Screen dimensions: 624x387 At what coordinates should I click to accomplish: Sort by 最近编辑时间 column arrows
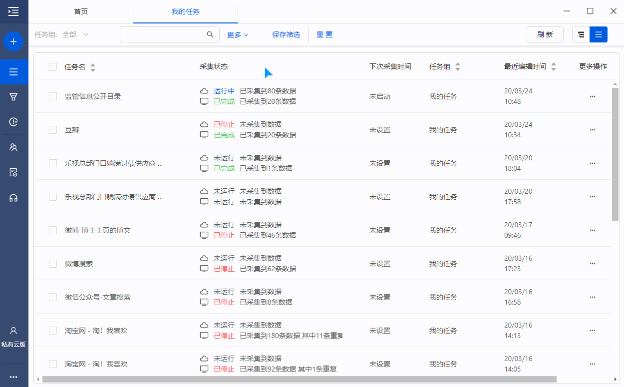553,67
